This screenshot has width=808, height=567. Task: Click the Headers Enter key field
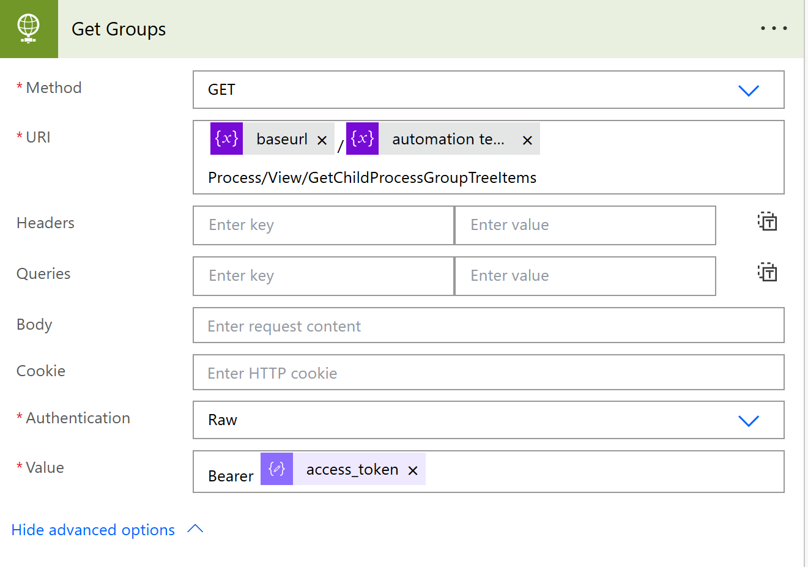[x=323, y=225]
